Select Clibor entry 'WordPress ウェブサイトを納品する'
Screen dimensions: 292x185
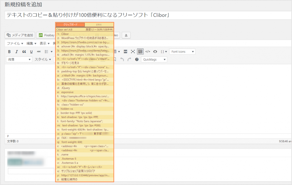pyautogui.click(x=85, y=38)
